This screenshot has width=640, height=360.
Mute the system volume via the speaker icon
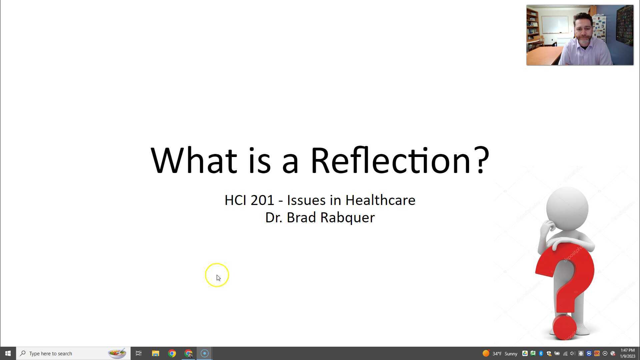pyautogui.click(x=572, y=353)
